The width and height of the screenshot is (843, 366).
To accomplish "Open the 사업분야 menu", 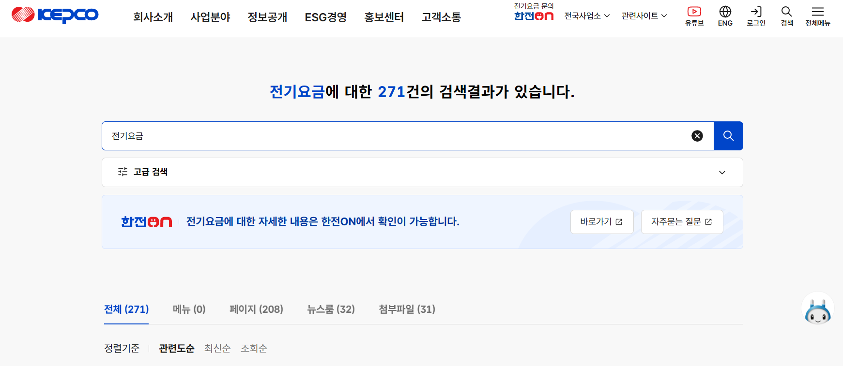I will click(210, 17).
